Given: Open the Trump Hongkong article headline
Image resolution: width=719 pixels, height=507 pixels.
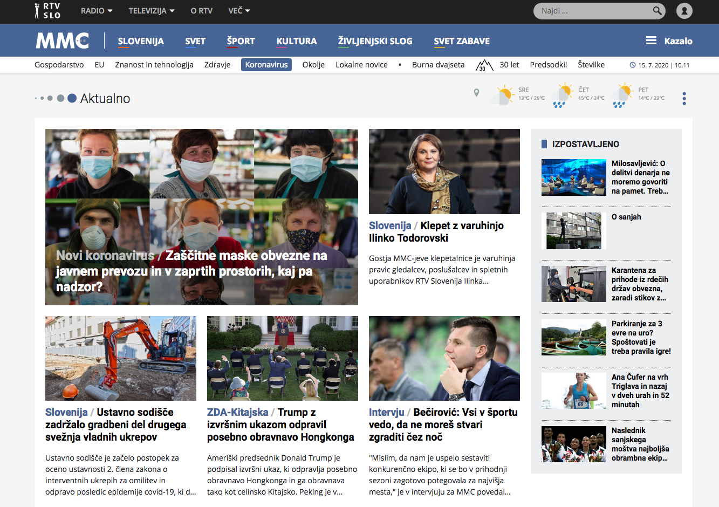Looking at the screenshot, I should tap(280, 424).
